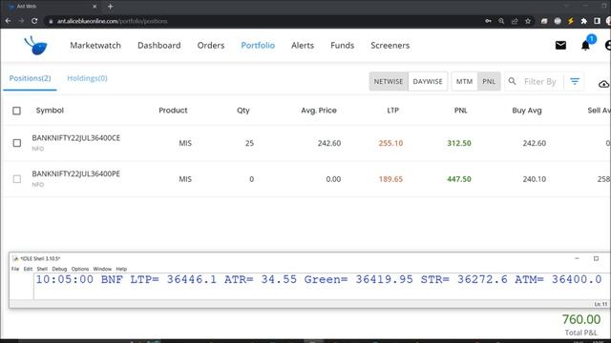The image size is (611, 343).
Task: Select the Holdings(0) tab
Action: click(x=87, y=78)
